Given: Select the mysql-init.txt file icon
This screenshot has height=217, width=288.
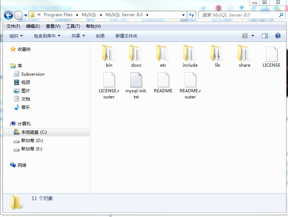Looking at the screenshot, I should click(x=136, y=80).
